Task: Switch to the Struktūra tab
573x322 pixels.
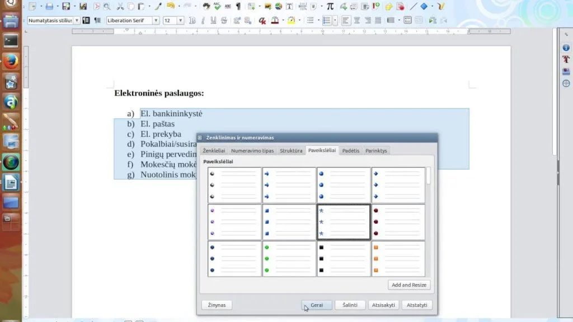Action: 291,150
